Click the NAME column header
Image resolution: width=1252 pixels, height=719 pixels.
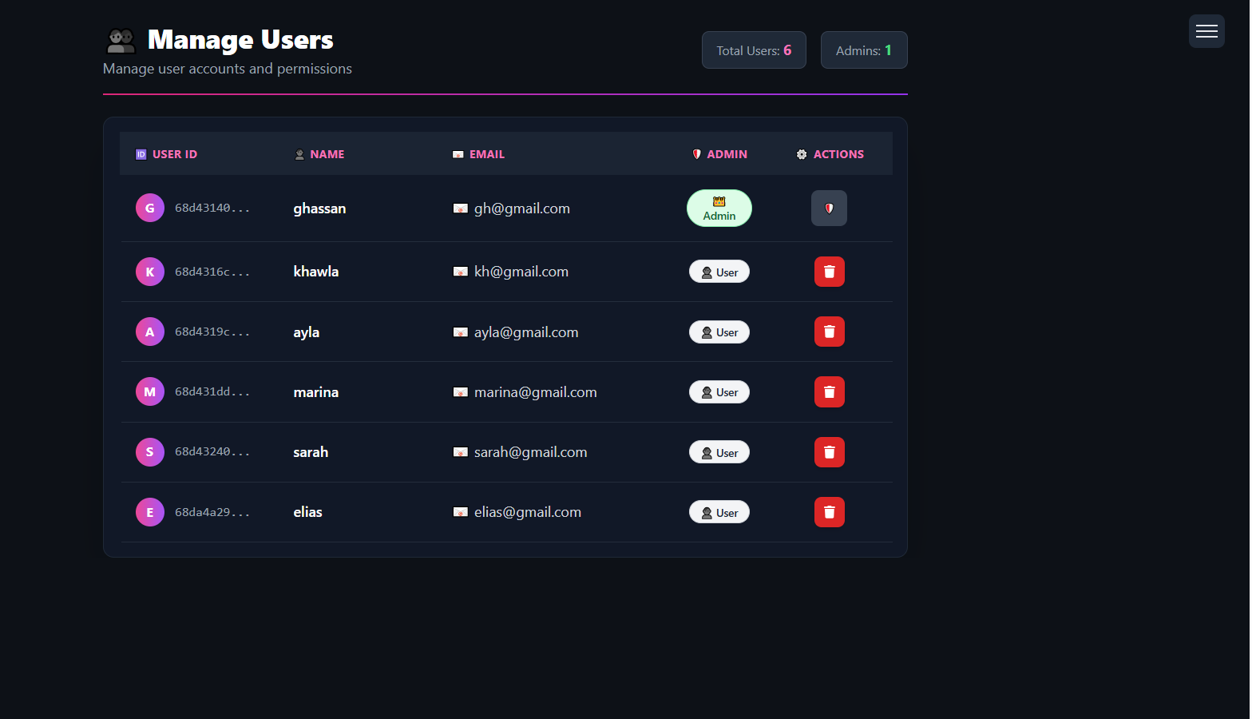click(319, 154)
